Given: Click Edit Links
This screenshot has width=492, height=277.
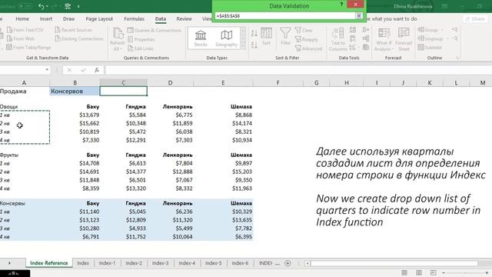Looking at the screenshot, I should (141, 48).
